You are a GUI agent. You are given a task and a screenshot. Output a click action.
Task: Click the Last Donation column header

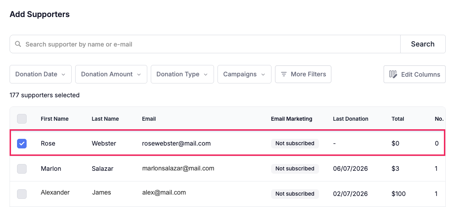pyautogui.click(x=351, y=119)
